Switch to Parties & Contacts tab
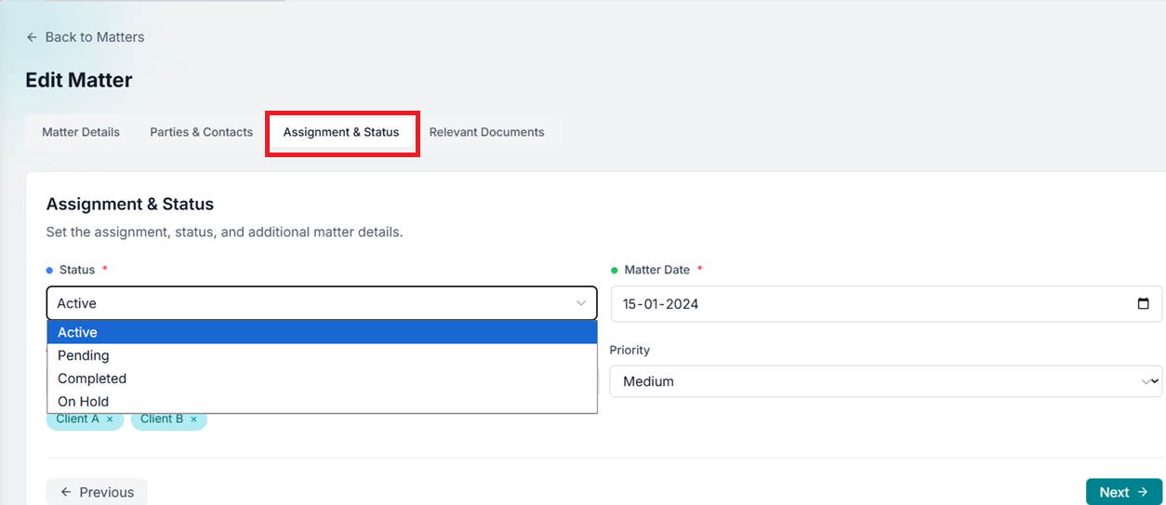This screenshot has width=1166, height=505. pos(202,132)
